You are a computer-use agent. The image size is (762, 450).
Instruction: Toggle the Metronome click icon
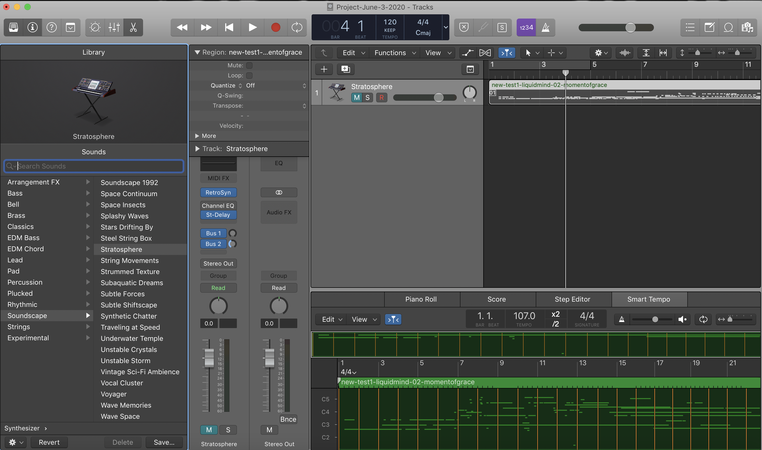[545, 28]
